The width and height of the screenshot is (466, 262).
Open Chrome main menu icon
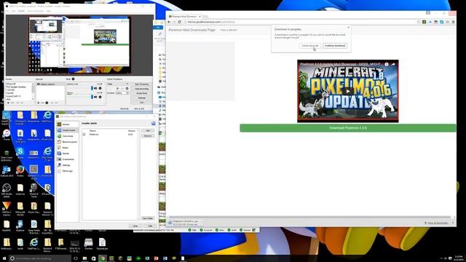click(x=453, y=22)
